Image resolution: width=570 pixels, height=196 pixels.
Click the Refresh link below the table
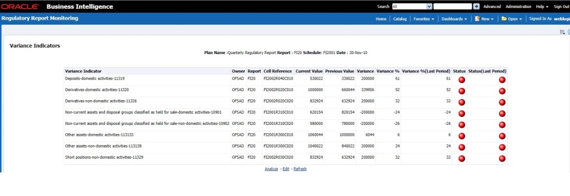[300, 169]
